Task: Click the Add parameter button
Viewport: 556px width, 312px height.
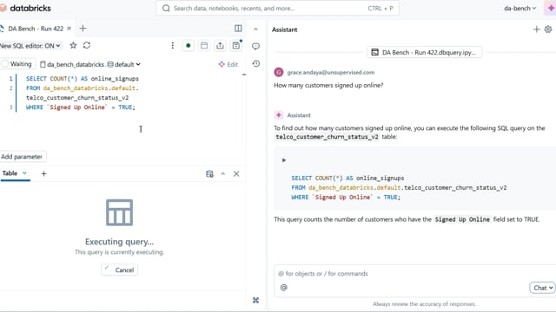Action: coord(22,156)
